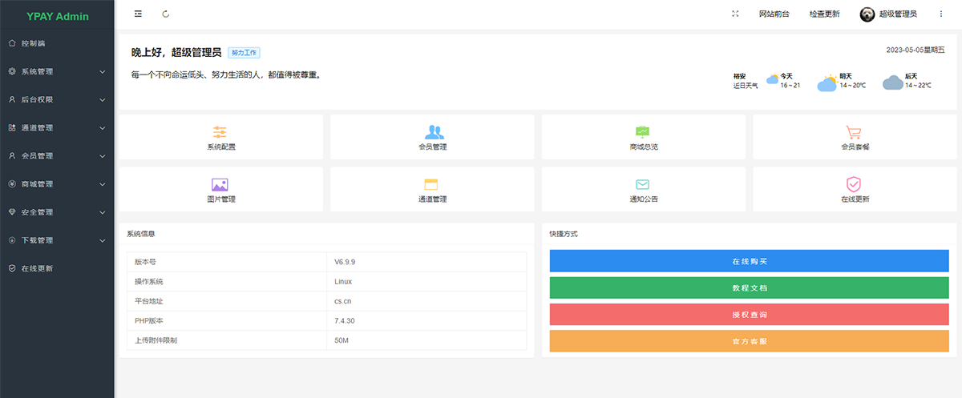Click the upload limit 50M value
This screenshot has width=962, height=398.
pyautogui.click(x=342, y=340)
